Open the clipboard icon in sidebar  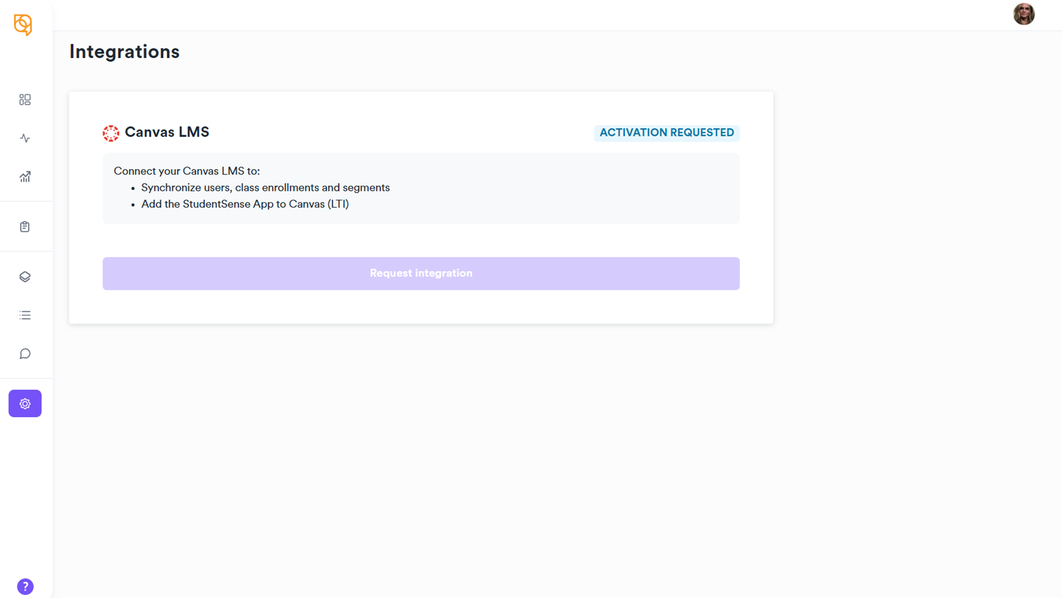point(25,227)
